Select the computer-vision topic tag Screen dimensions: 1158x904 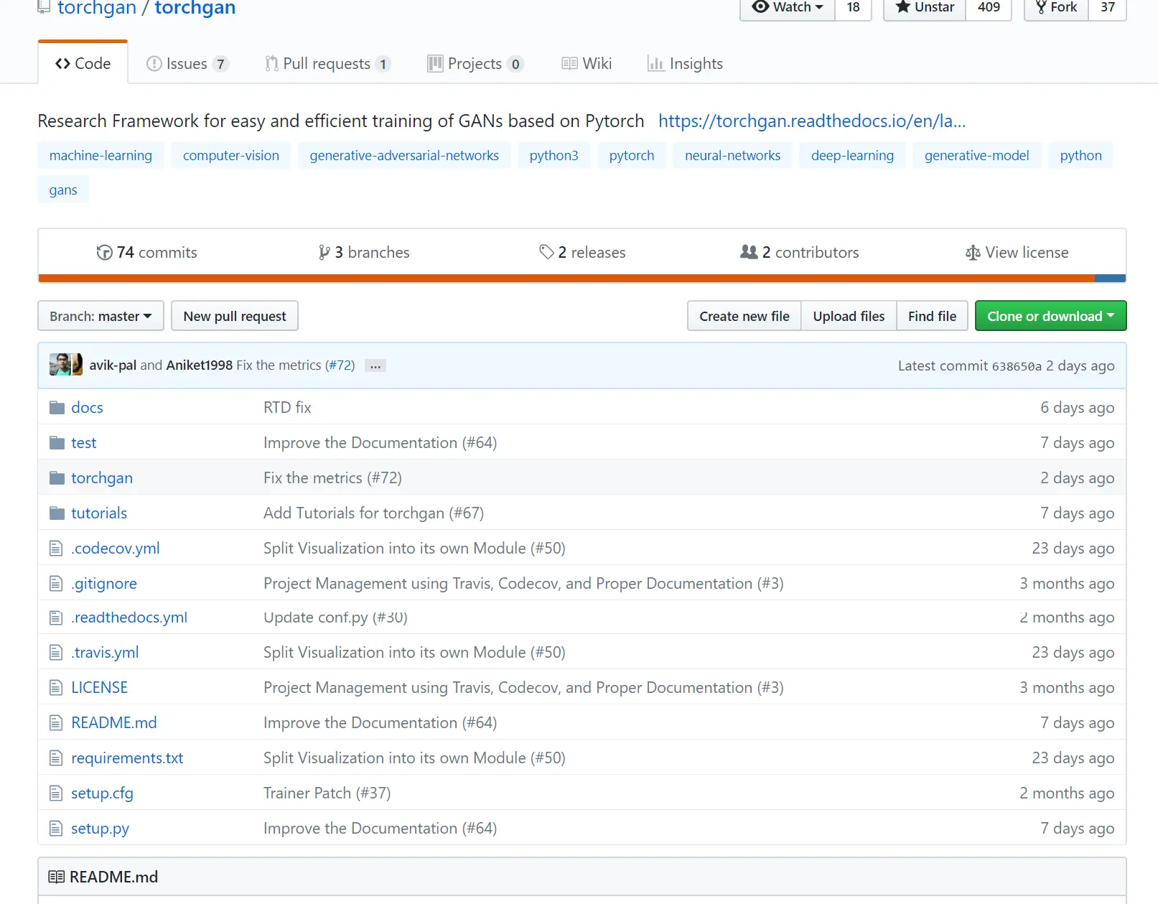click(x=231, y=156)
